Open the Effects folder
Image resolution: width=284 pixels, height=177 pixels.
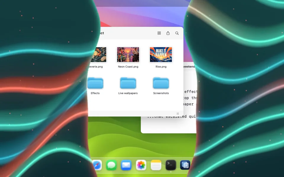[95, 83]
